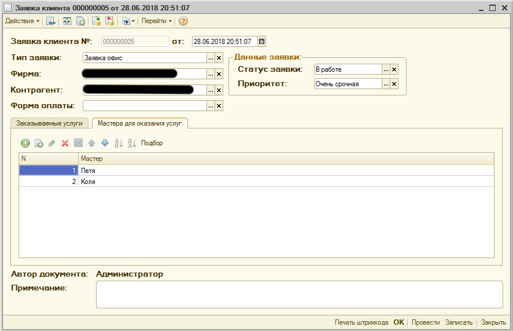Click the green Add row icon

coord(25,143)
